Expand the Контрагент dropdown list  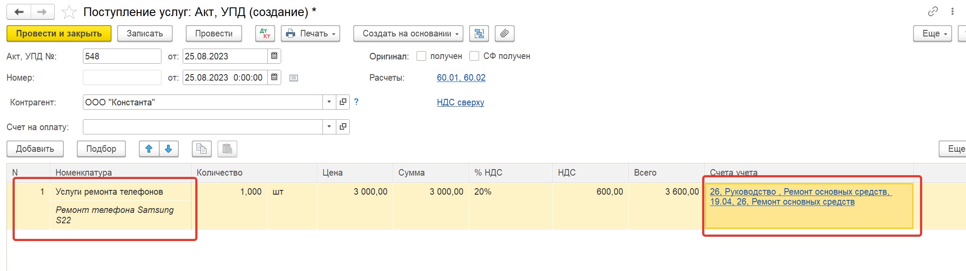pos(329,102)
